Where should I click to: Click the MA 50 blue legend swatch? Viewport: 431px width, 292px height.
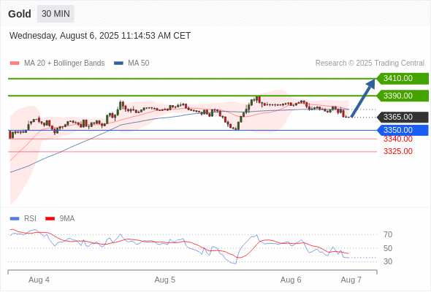click(118, 64)
